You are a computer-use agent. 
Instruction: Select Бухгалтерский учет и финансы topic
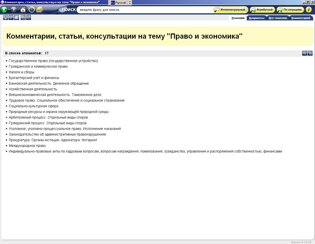click(x=34, y=78)
